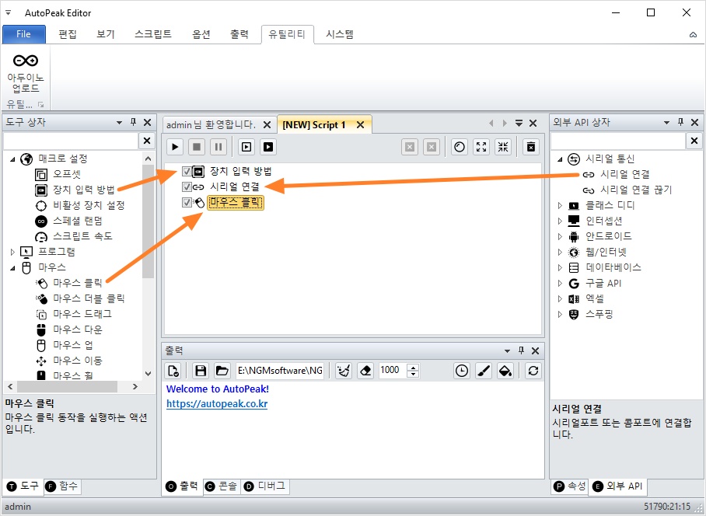Expand the 클래스 디디 tree node
The width and height of the screenshot is (706, 516).
pyautogui.click(x=560, y=206)
